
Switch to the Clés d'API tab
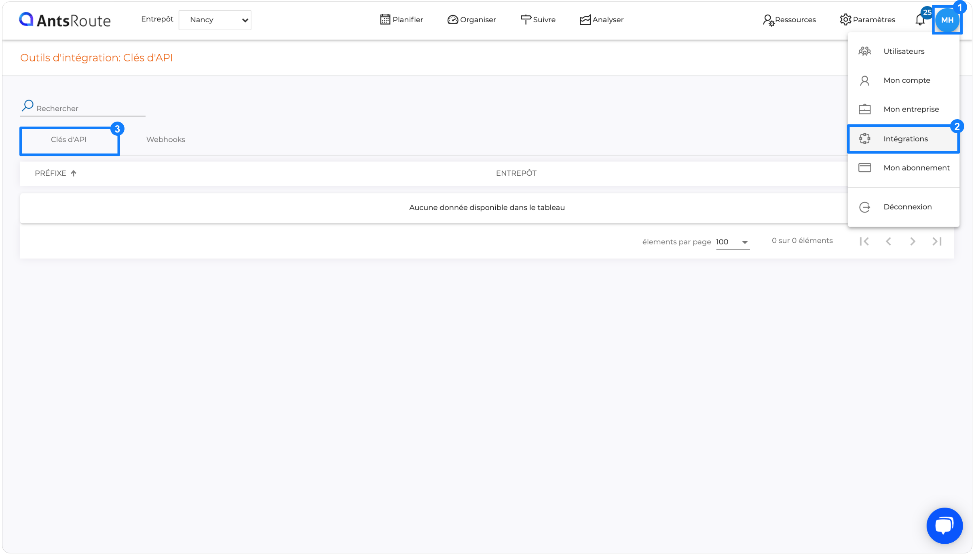(x=69, y=140)
